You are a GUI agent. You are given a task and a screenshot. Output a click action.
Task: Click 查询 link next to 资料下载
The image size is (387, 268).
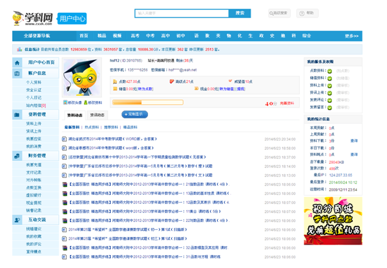point(354,140)
